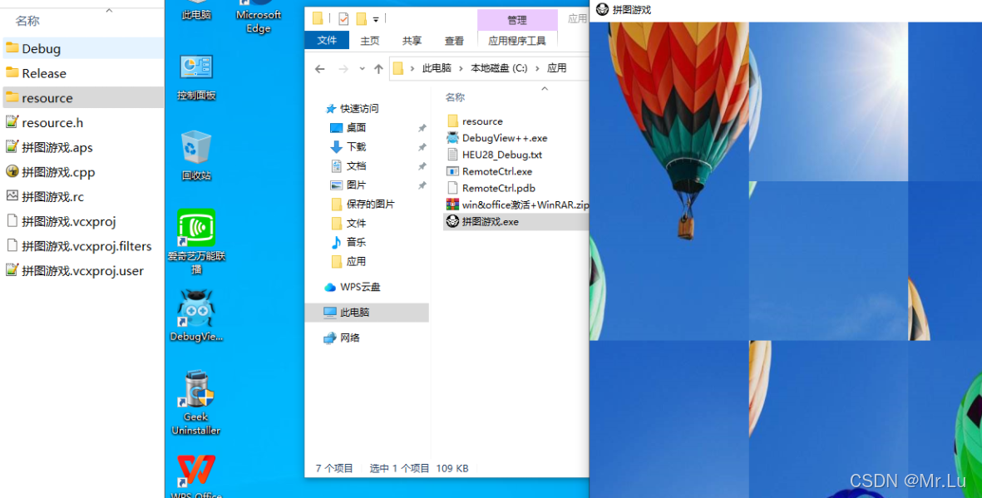Viewport: 982px width, 498px height.
Task: Click new folder icon in Explorer title bar
Action: pyautogui.click(x=362, y=19)
